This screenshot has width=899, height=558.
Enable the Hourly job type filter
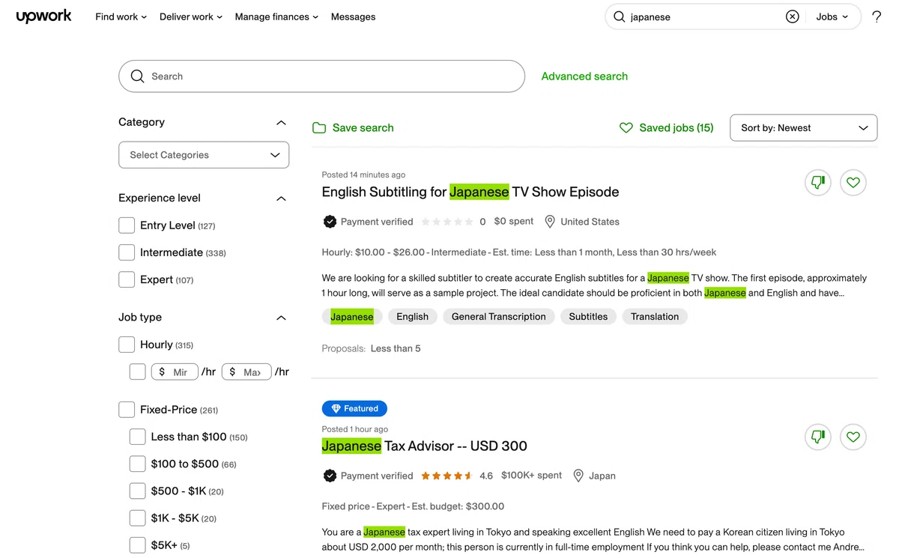pyautogui.click(x=127, y=345)
